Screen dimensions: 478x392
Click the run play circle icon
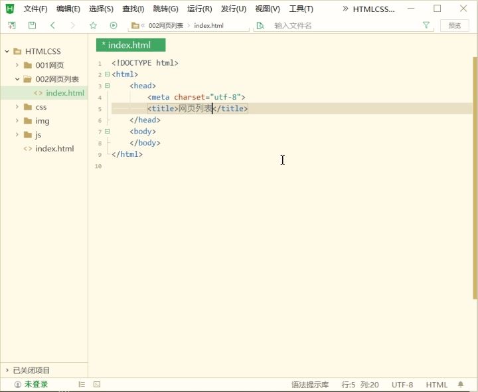coord(114,25)
